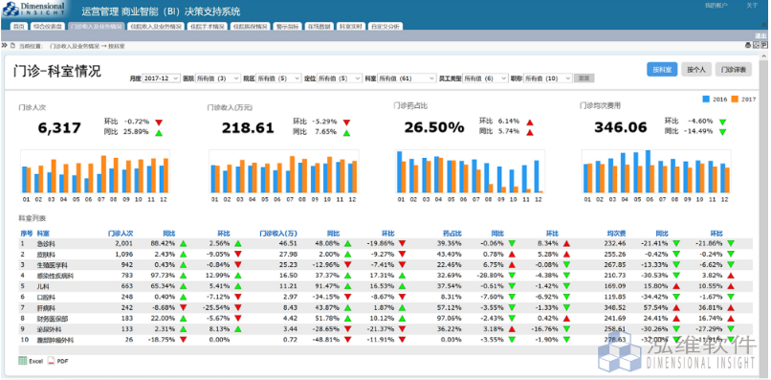Open the 职称 所有值 (10) dropdown
This screenshot has height=380, width=771.
[x=548, y=78]
